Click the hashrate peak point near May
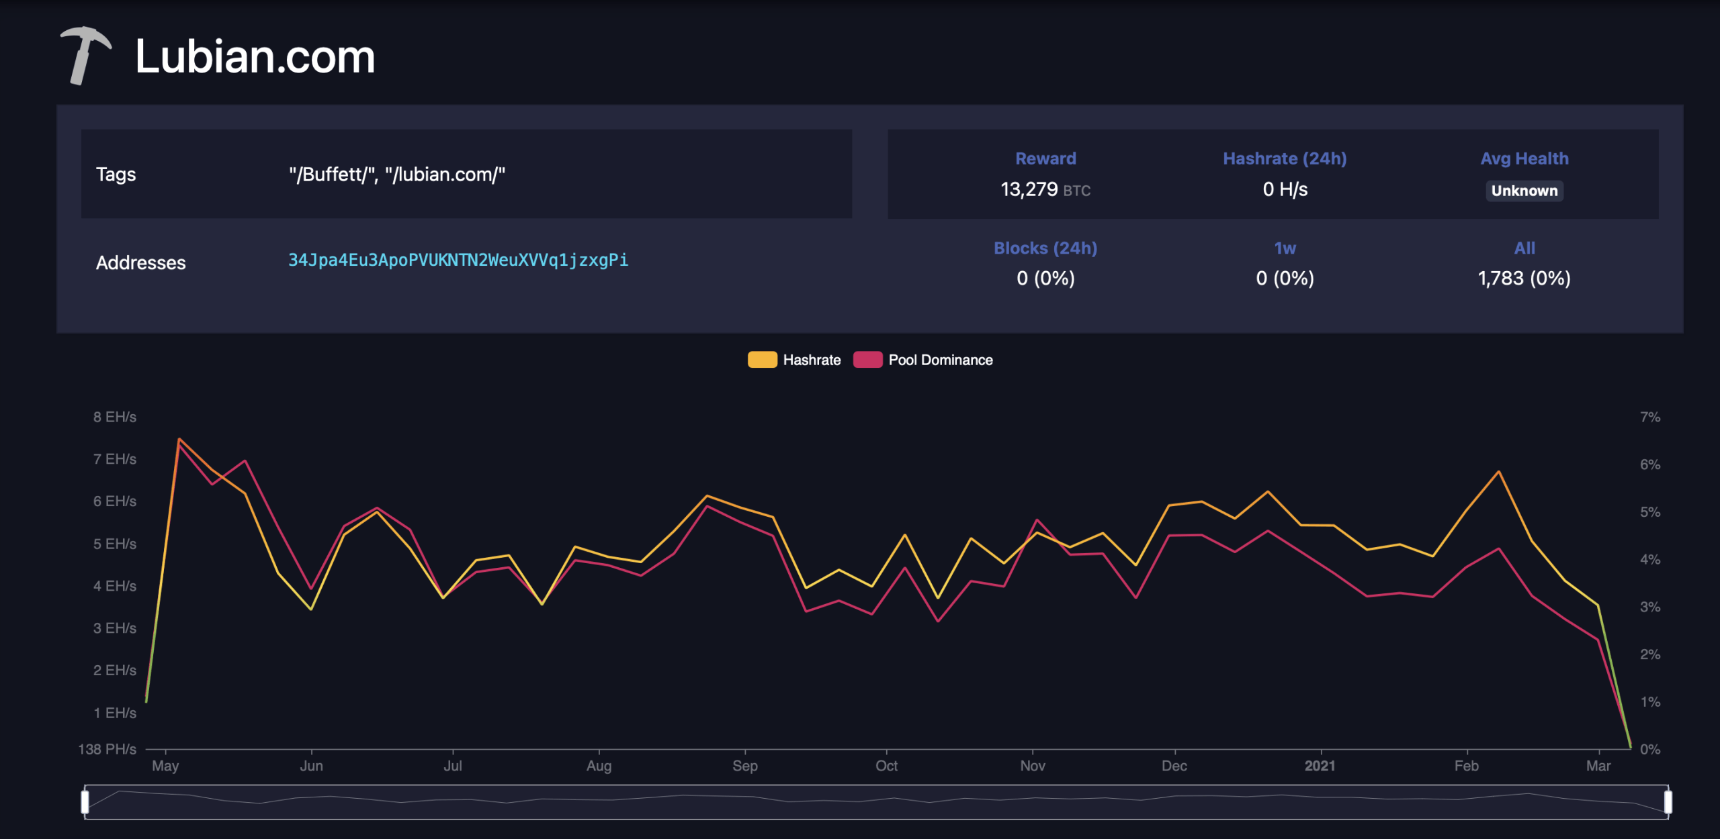Image resolution: width=1720 pixels, height=839 pixels. (x=179, y=440)
